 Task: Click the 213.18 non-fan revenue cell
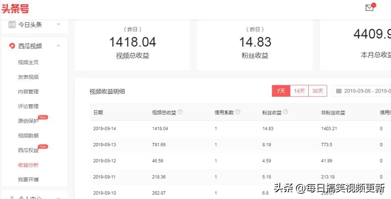pos(328,177)
